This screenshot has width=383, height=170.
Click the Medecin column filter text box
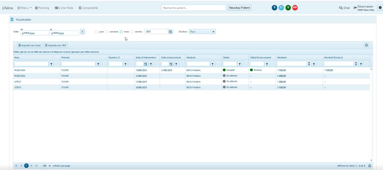pos(198,64)
